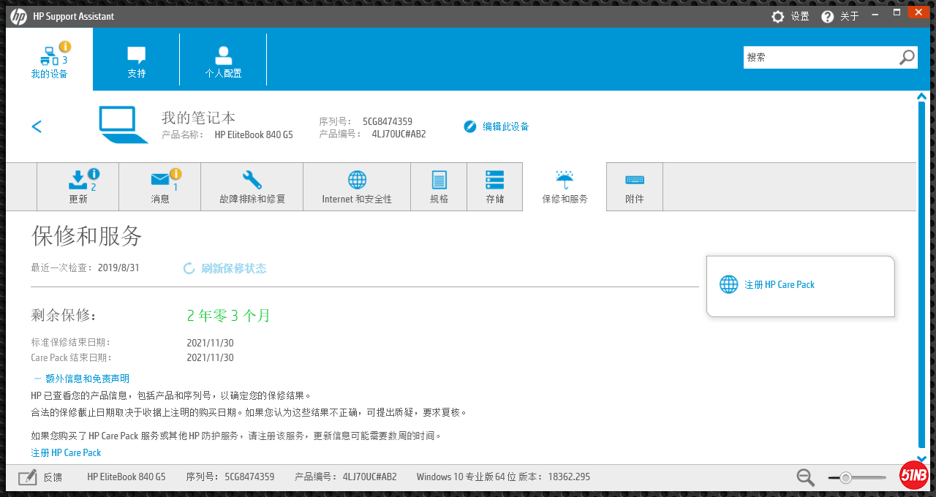Open Internet 和安全性 globe tab
Image resolution: width=936 pixels, height=497 pixels.
point(357,187)
